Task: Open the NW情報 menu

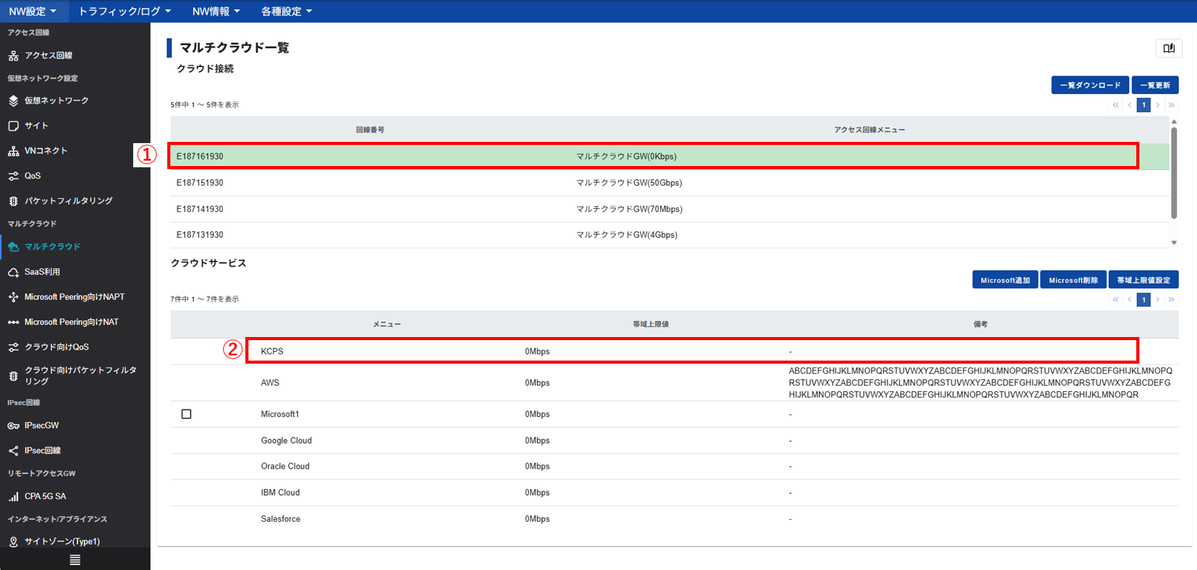Action: pos(216,11)
